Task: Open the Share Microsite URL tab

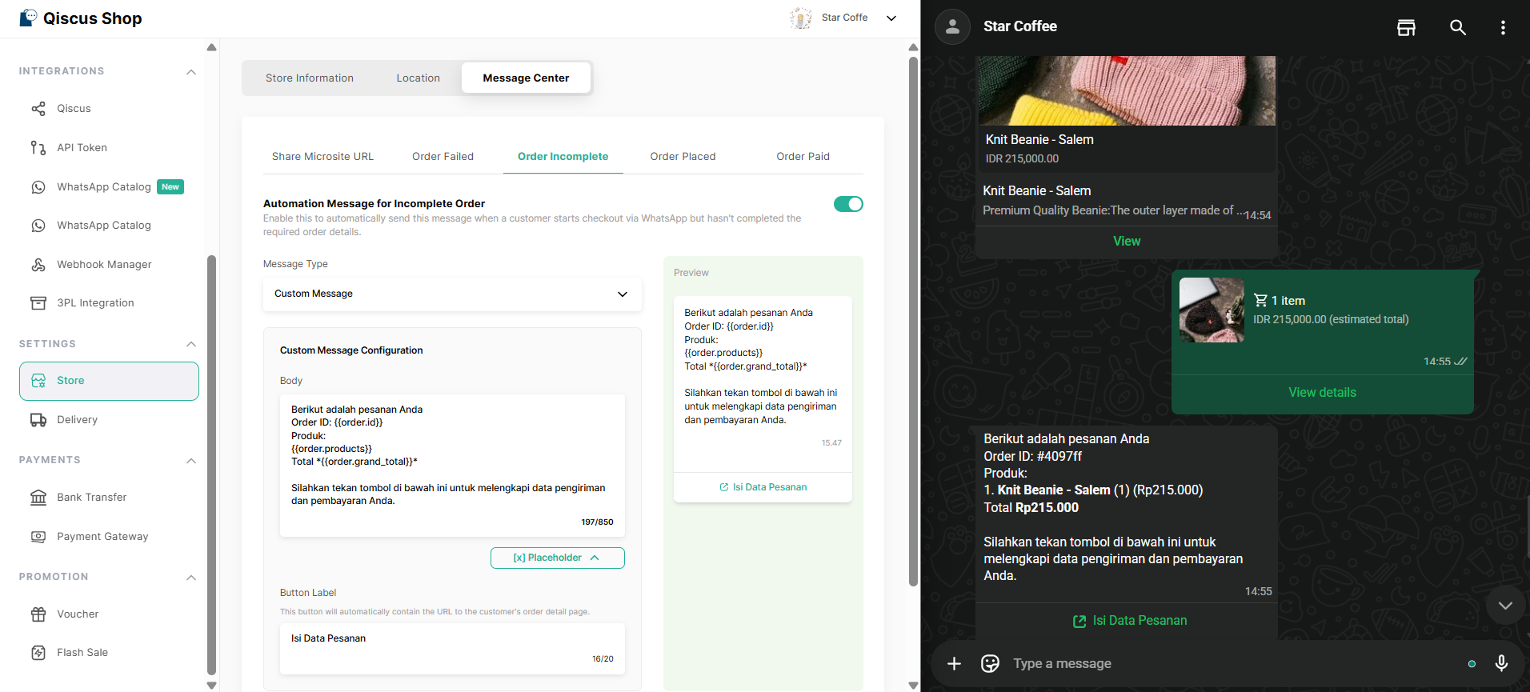Action: (x=322, y=157)
